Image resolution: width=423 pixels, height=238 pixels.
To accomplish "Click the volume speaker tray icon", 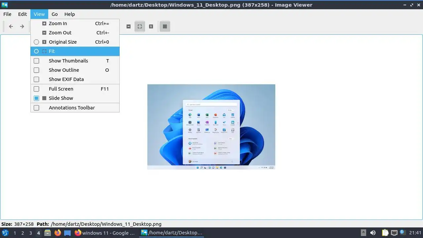I will [373, 233].
